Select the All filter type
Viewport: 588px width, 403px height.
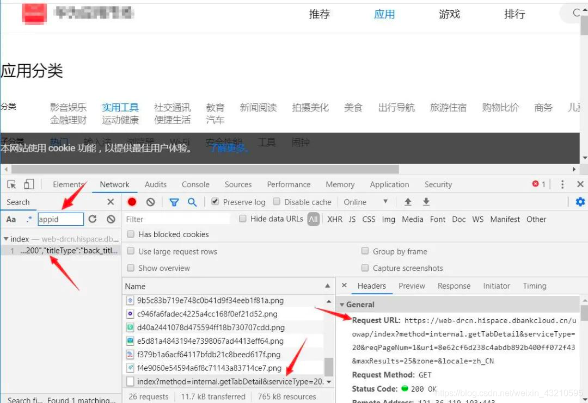click(x=313, y=219)
